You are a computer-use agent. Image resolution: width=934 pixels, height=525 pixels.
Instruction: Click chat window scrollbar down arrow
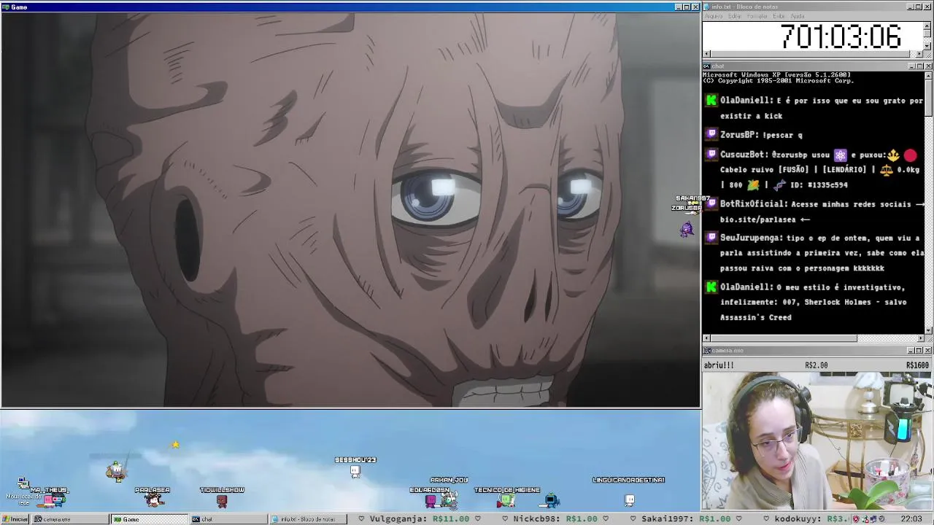coord(928,330)
